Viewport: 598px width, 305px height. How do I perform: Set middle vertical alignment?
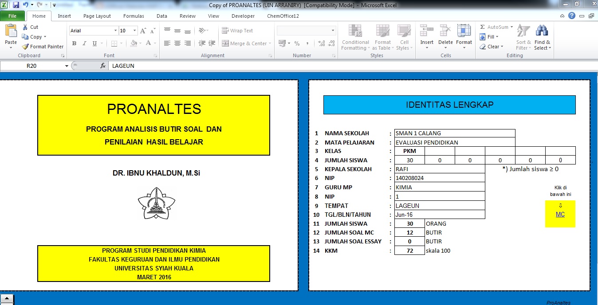[x=177, y=31]
